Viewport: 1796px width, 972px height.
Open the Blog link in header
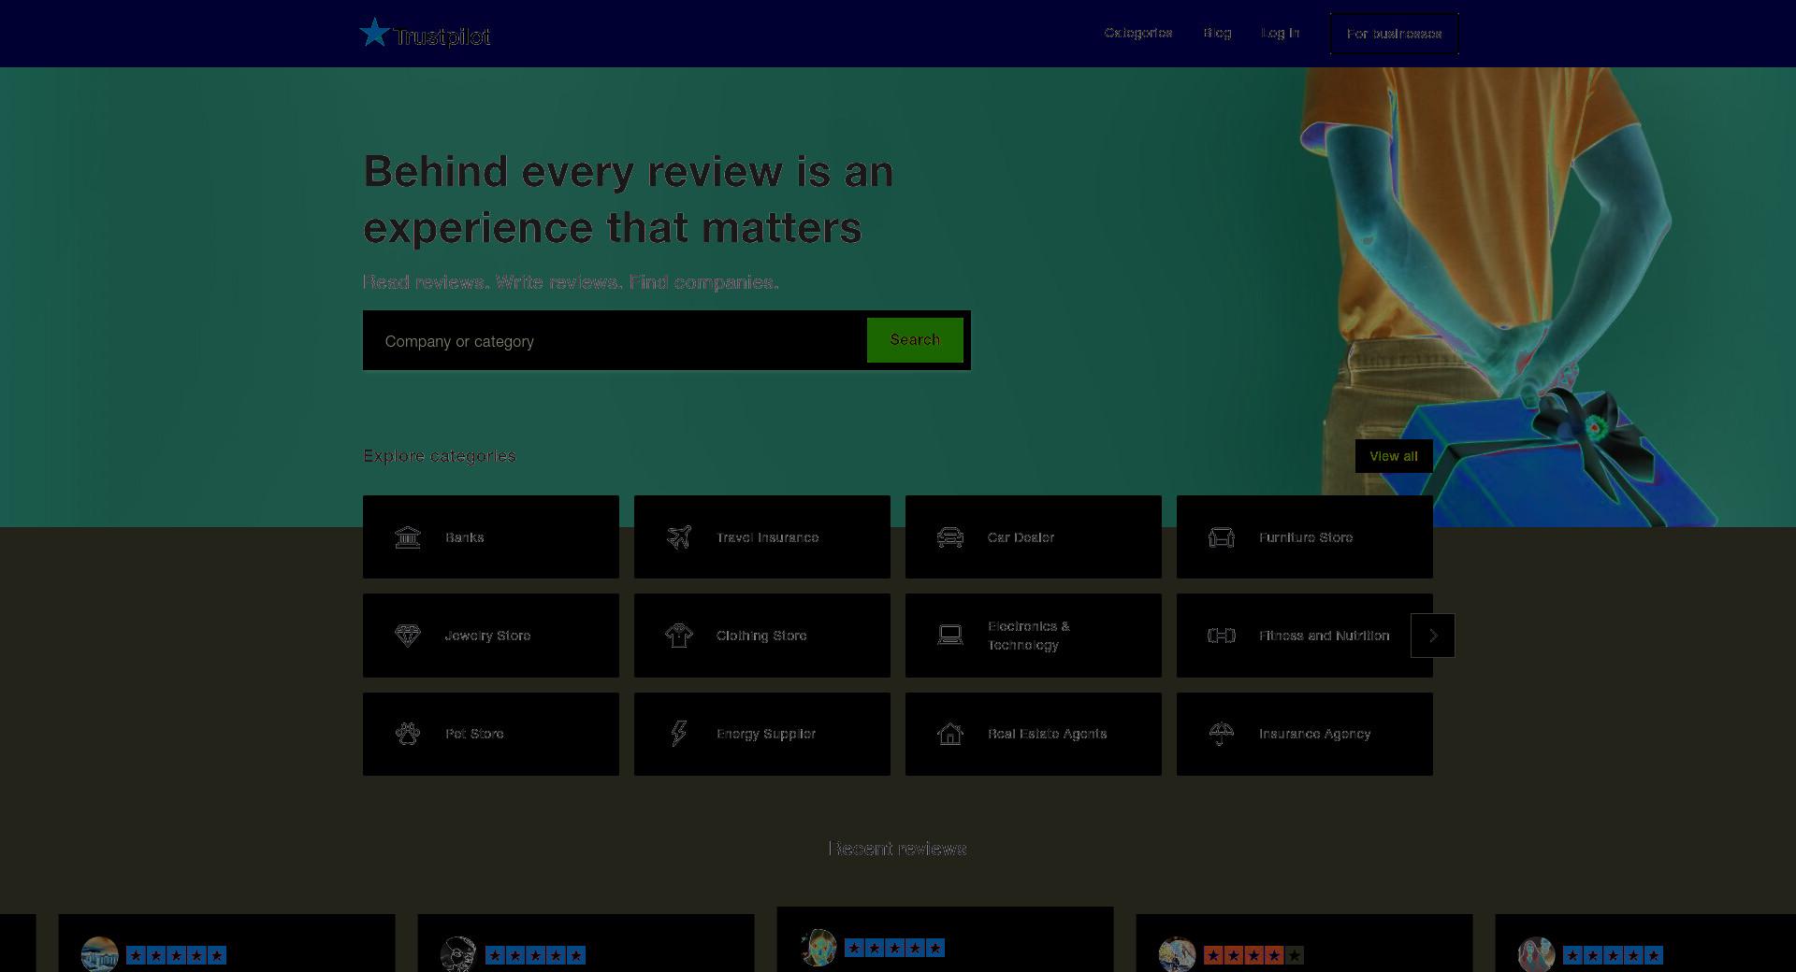1217,33
